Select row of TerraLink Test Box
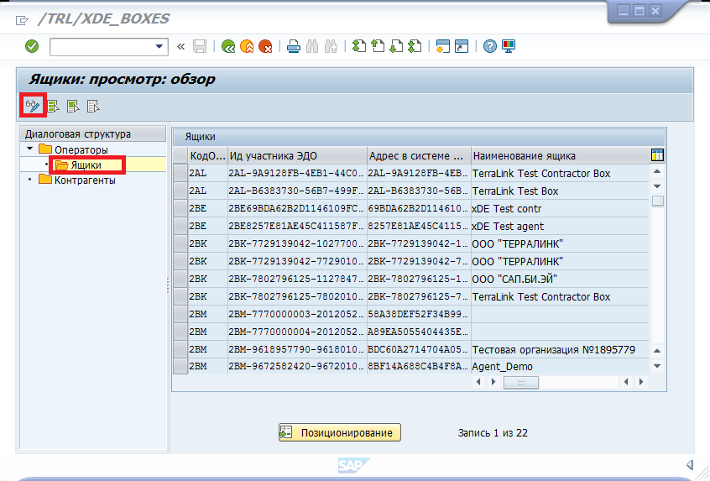The image size is (710, 481). tap(180, 191)
